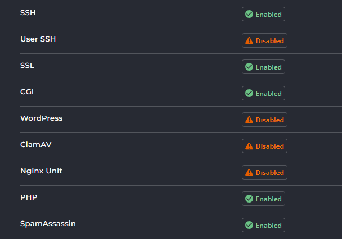Click the green checkmark icon for SSL
342x239 pixels.
249,67
